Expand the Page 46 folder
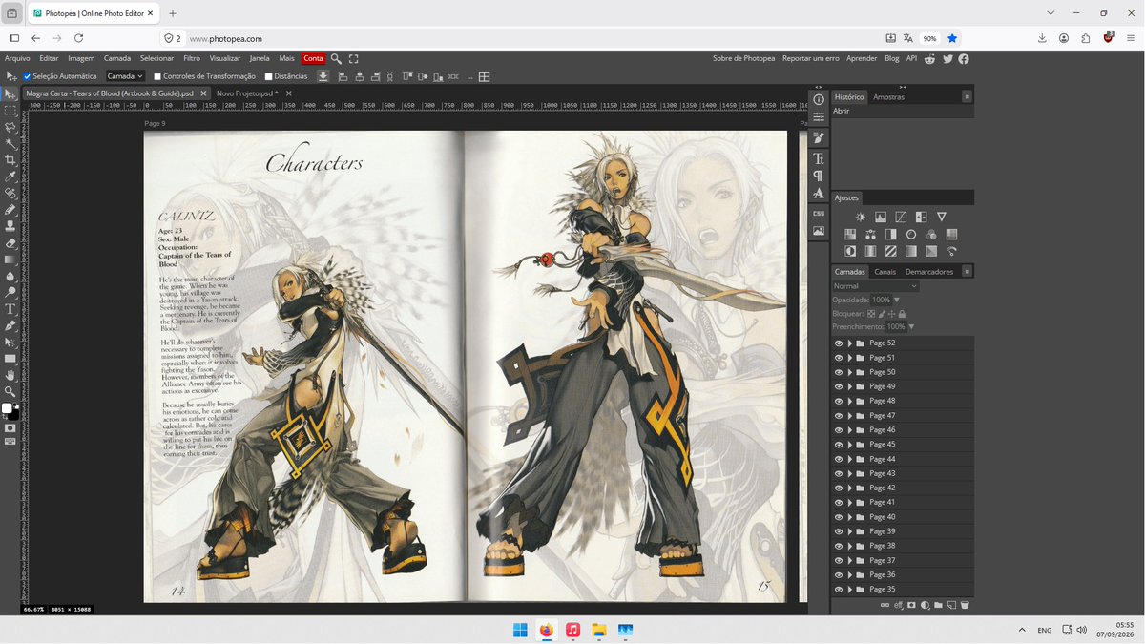Viewport: 1145px width, 644px height. pos(849,430)
